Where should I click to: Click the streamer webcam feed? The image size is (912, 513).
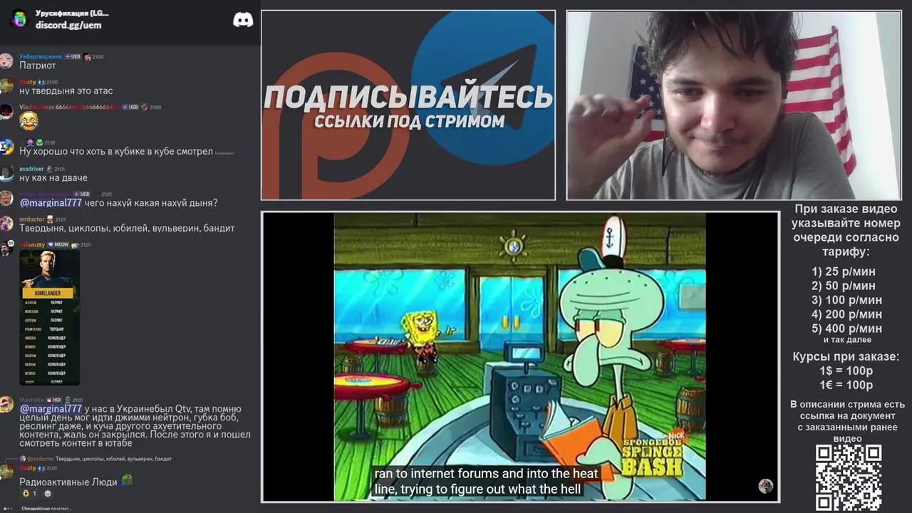tap(734, 105)
